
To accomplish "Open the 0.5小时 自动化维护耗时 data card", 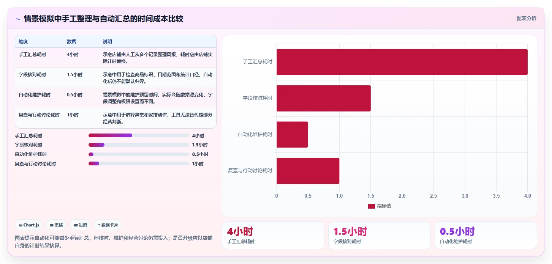I will (x=486, y=235).
